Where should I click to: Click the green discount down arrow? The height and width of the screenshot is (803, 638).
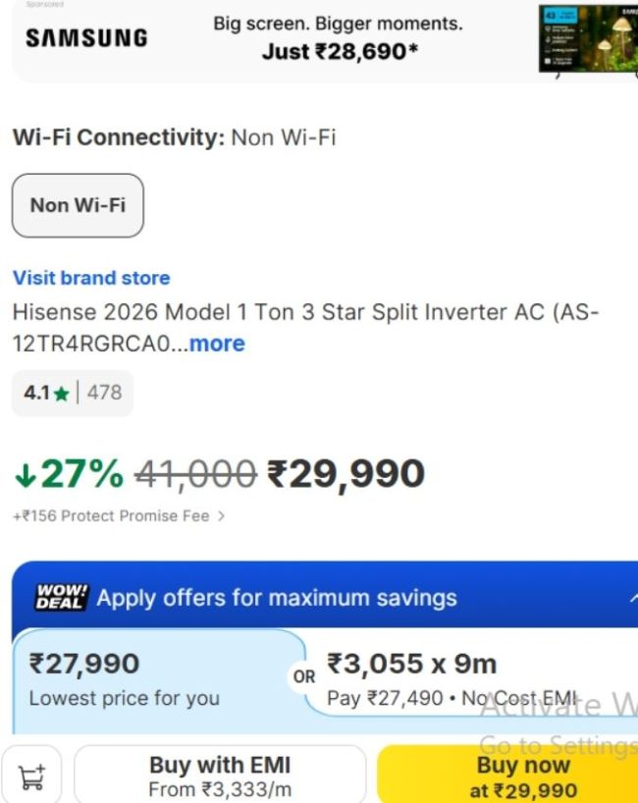click(x=24, y=475)
